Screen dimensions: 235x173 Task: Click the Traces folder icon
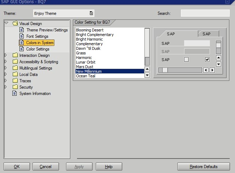point(15,80)
